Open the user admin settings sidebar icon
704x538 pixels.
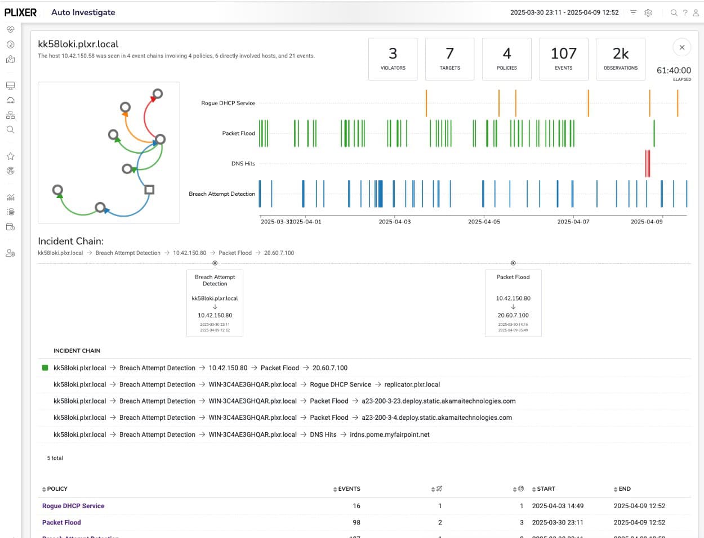(10, 253)
